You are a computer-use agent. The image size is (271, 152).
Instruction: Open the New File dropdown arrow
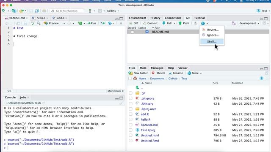click(x=8, y=11)
